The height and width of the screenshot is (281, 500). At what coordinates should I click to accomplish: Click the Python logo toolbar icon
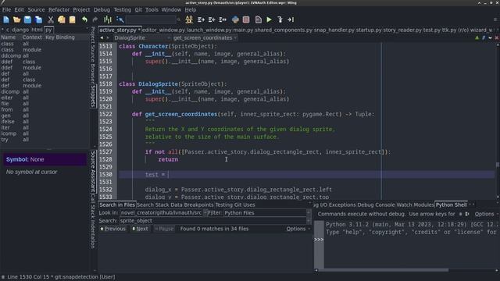point(235,20)
